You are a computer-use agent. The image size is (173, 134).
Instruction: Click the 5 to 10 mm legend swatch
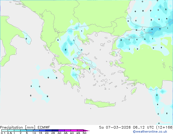[30, 130]
